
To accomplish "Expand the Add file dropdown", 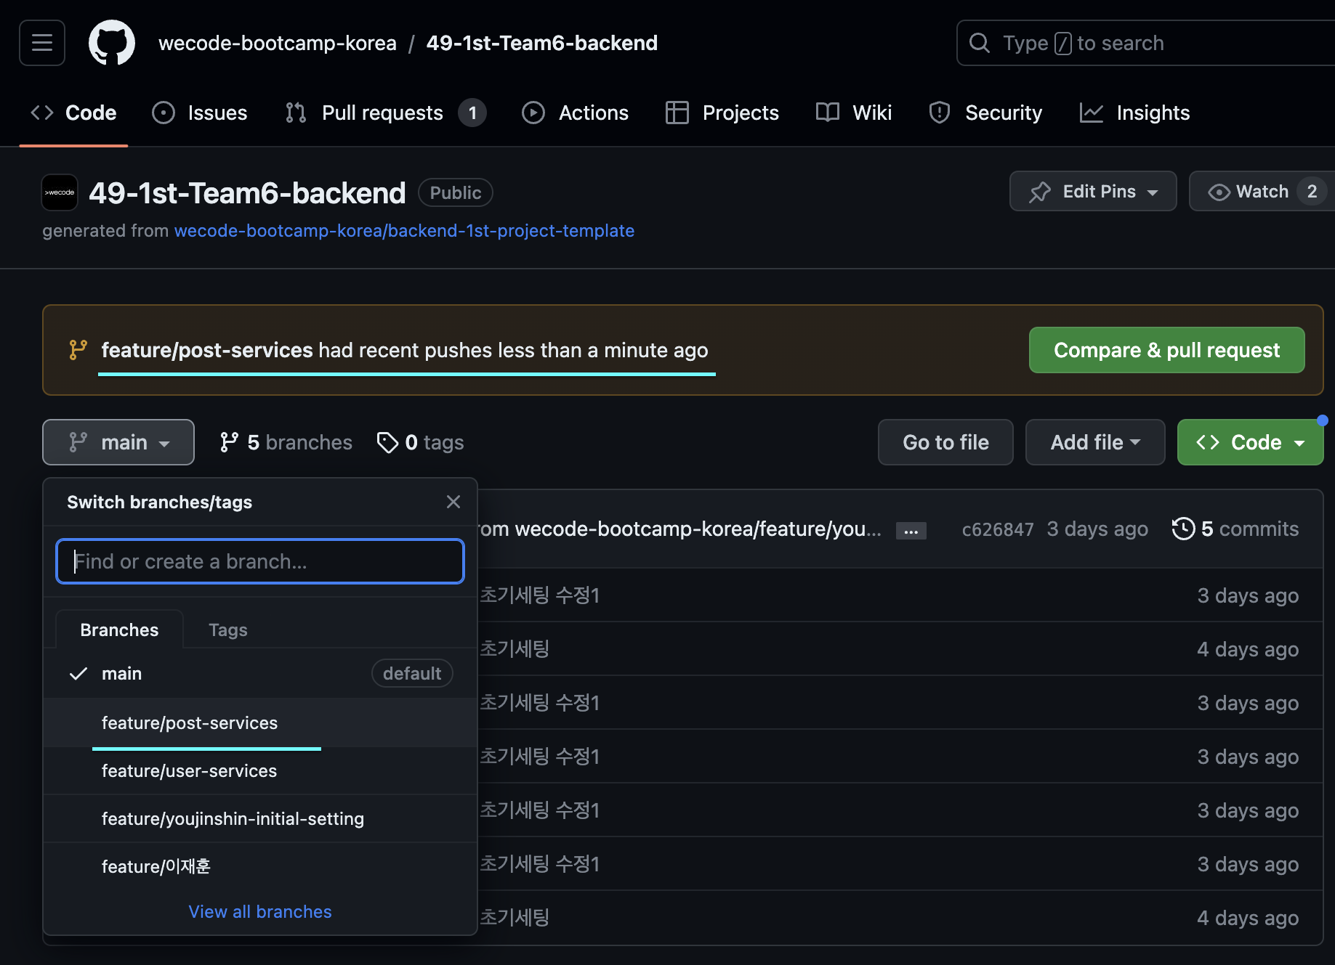I will [1095, 442].
